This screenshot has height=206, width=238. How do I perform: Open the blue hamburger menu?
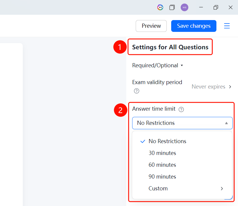227,26
